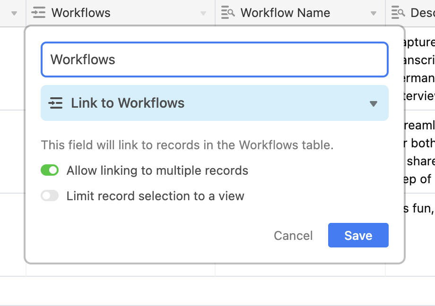Select the Workflow Name column header label
435x306 pixels.
(x=285, y=13)
